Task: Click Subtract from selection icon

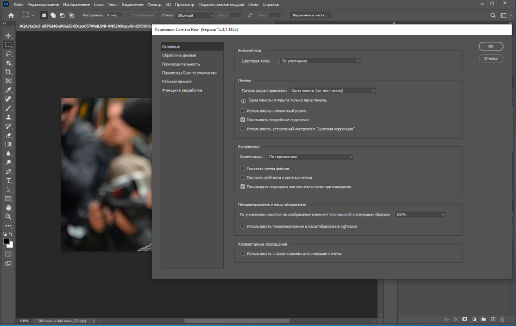Action: (x=62, y=15)
